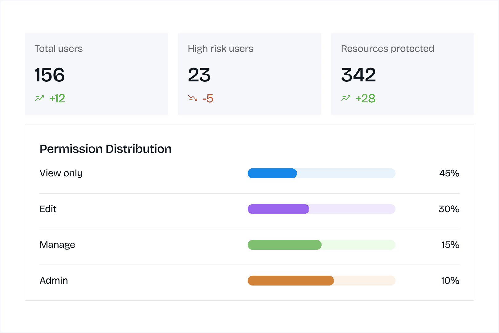Select the orange Admin progress bar
This screenshot has height=333, width=499.
[322, 281]
